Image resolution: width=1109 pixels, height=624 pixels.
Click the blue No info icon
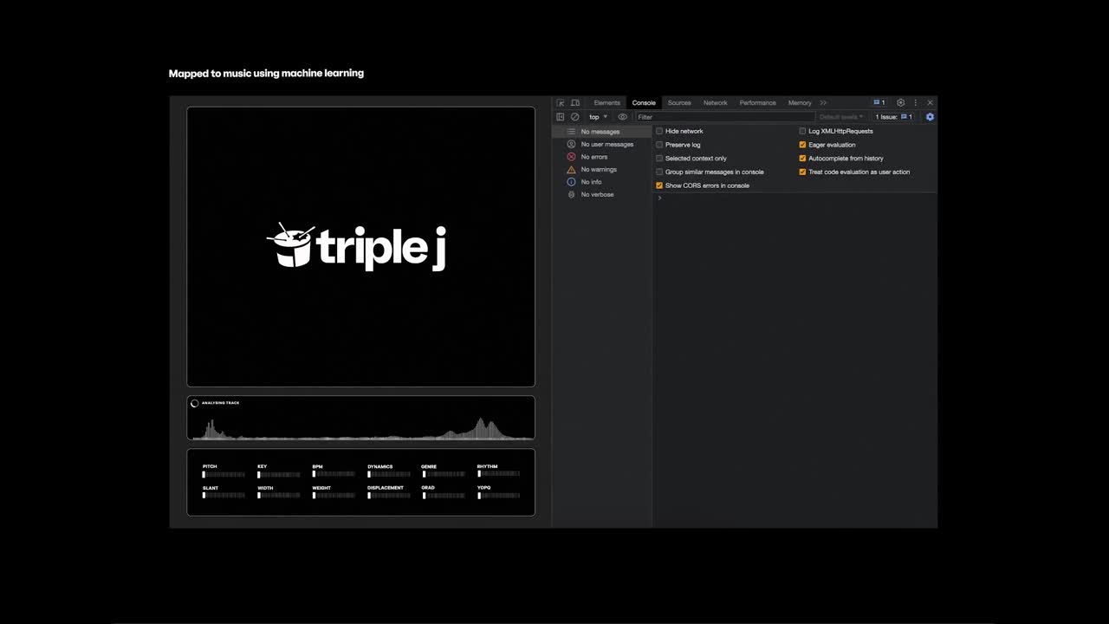point(571,182)
